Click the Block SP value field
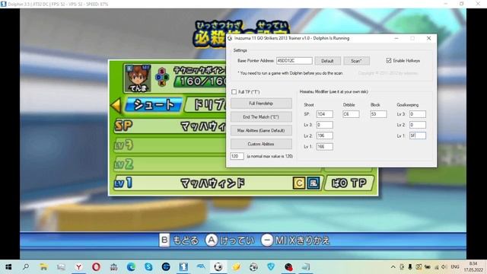The width and height of the screenshot is (487, 274). [378, 114]
